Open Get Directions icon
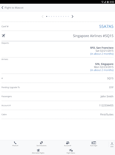 tap(41, 143)
